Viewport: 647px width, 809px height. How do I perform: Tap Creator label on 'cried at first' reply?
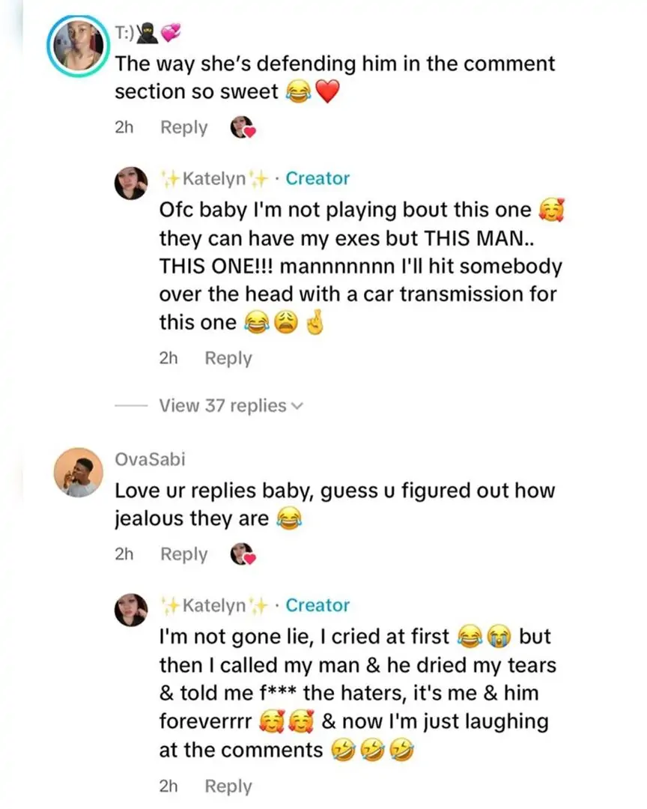pyautogui.click(x=318, y=605)
